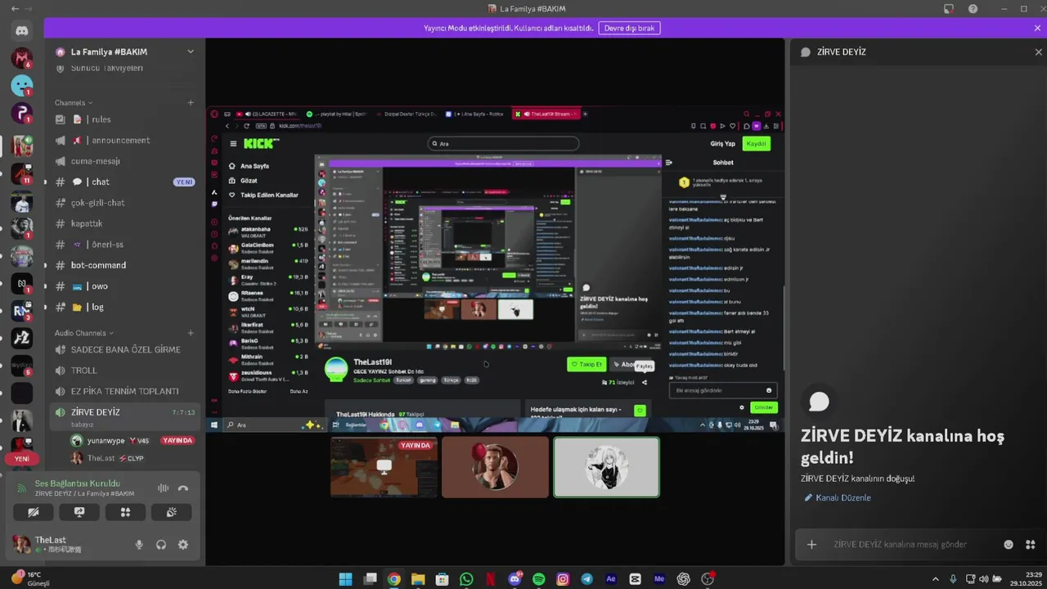This screenshot has width=1047, height=589.
Task: Close the ZİRVE DEYİZ chat panel
Action: pos(1038,52)
